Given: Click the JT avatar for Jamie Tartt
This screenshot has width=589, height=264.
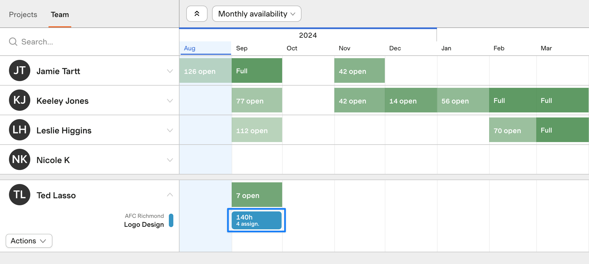Looking at the screenshot, I should click(x=20, y=70).
